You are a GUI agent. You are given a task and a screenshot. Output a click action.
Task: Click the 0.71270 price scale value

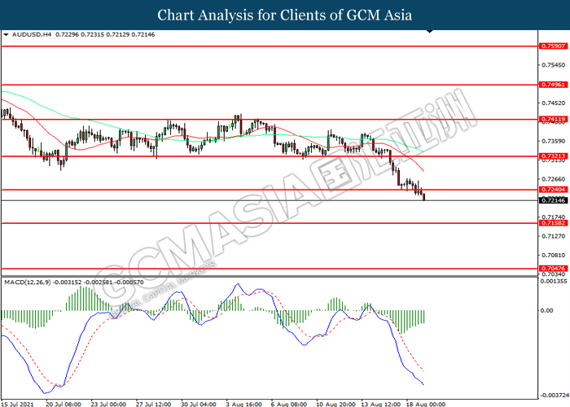click(553, 236)
